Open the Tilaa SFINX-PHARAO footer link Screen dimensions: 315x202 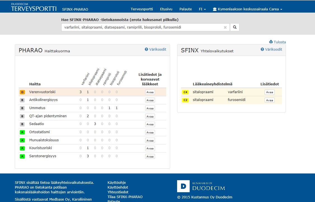125,197
